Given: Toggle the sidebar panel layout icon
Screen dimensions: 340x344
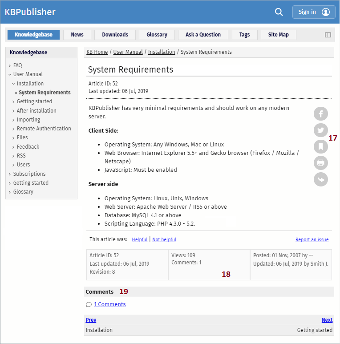Looking at the screenshot, I should 328,35.
